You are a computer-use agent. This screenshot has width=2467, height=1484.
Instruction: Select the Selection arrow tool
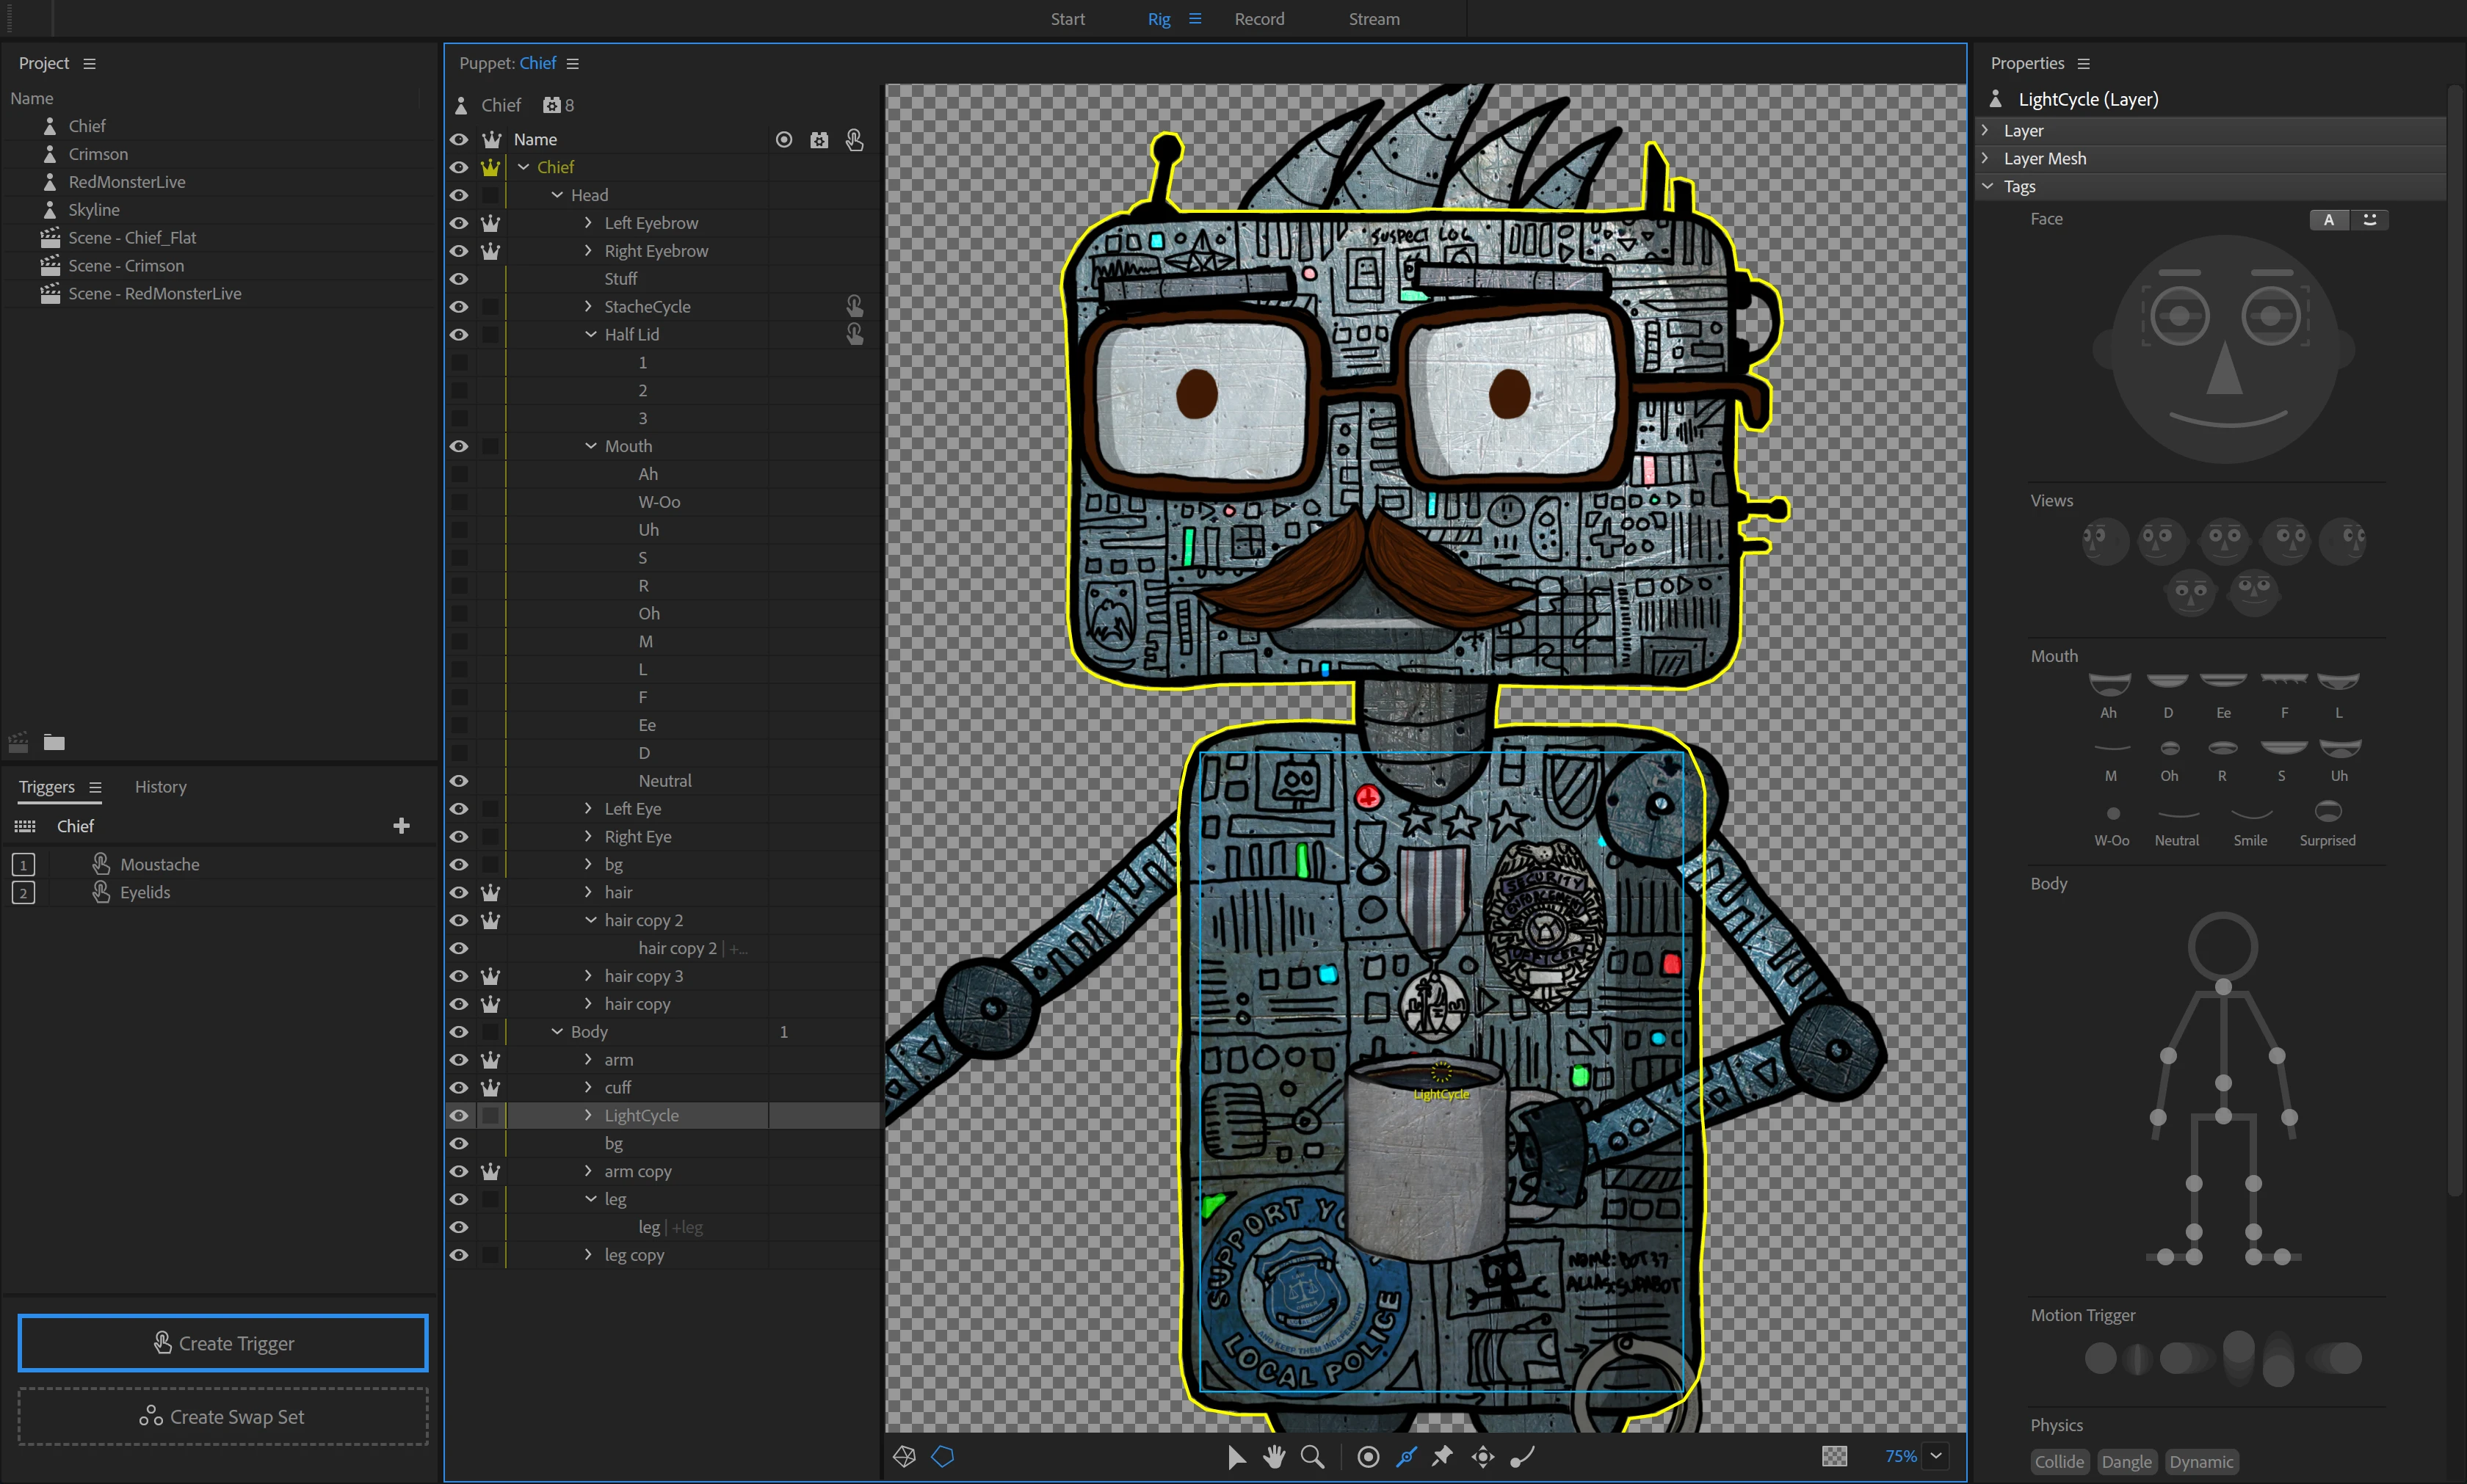pyautogui.click(x=1236, y=1456)
